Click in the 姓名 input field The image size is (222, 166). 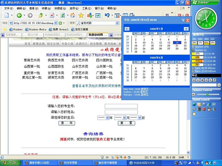[x=121, y=112]
